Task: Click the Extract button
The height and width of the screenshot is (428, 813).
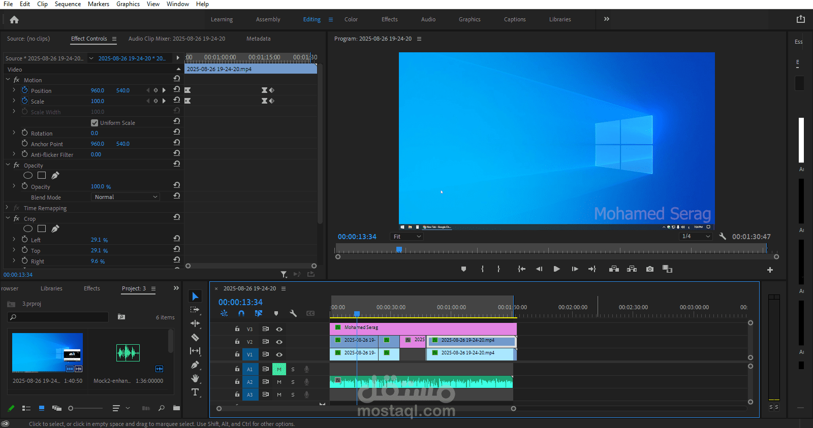Action: tap(632, 269)
